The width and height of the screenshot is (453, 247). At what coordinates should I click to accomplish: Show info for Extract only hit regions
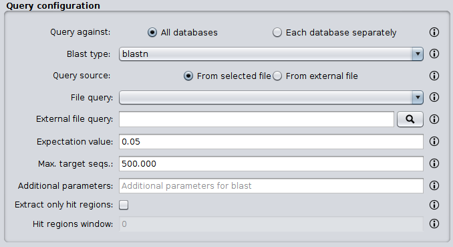pos(434,205)
